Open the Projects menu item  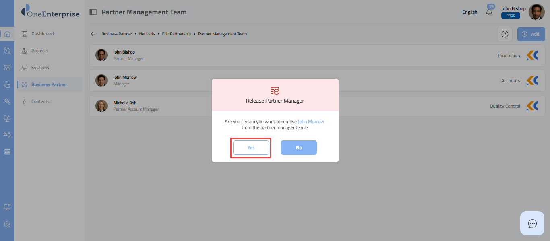[39, 51]
